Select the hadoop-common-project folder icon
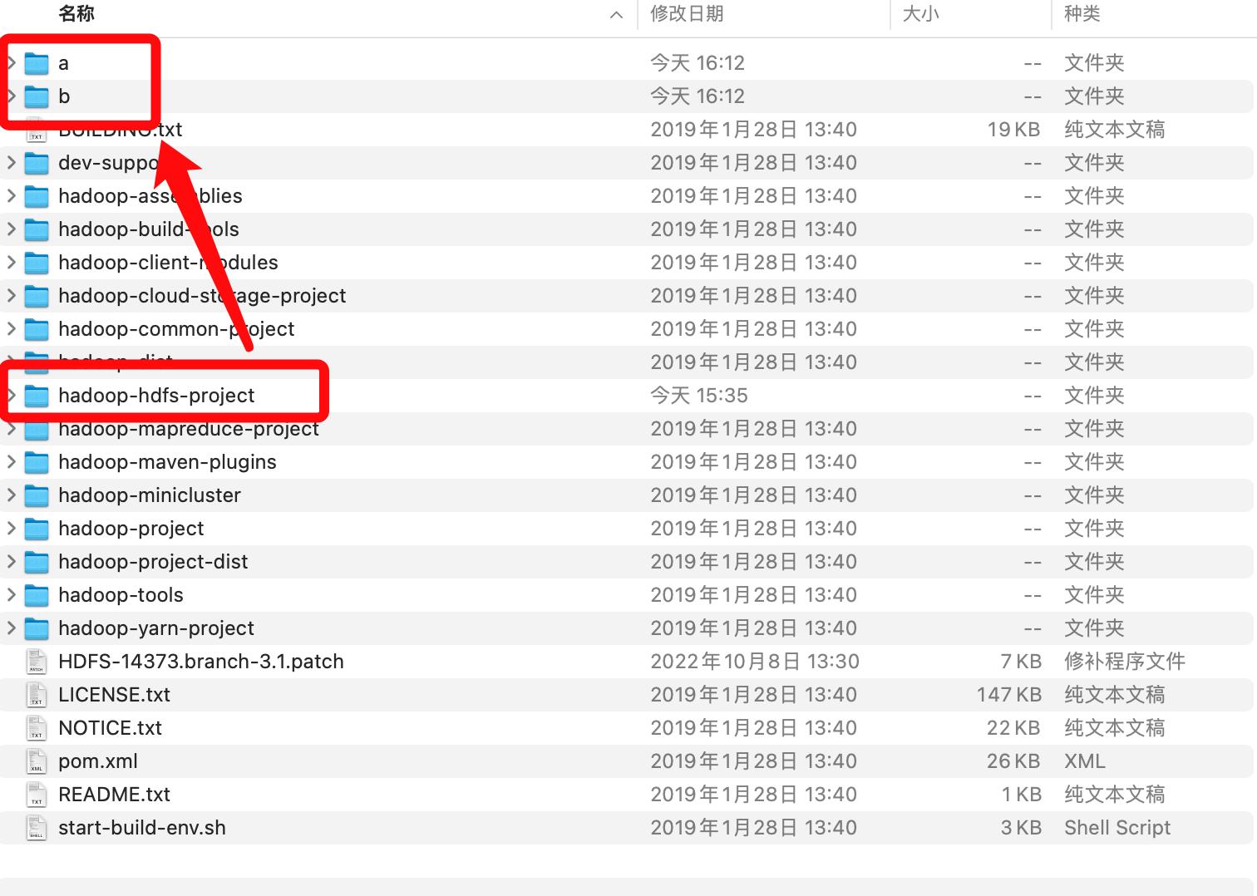 (37, 329)
